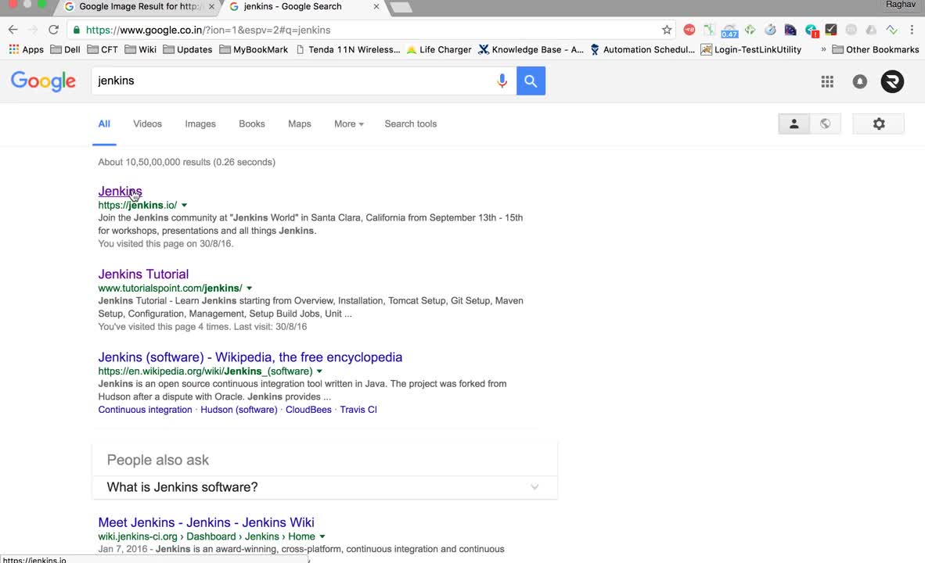Open the Jenkins result titled just "Jenkins"
925x563 pixels.
pyautogui.click(x=121, y=191)
